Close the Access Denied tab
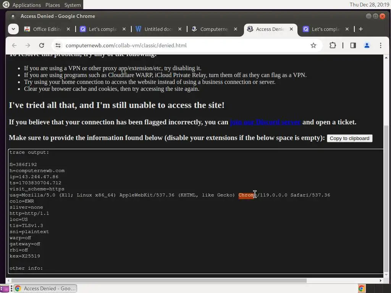 coord(291,29)
